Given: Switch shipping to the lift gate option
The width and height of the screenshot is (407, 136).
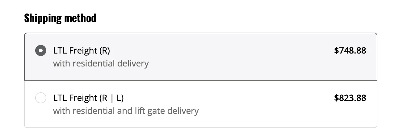Looking at the screenshot, I should click(x=41, y=98).
